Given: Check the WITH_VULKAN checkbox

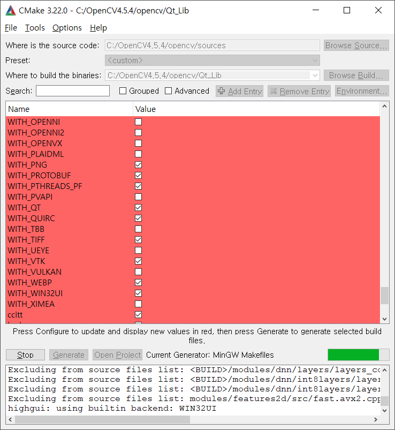Looking at the screenshot, I should coord(139,271).
